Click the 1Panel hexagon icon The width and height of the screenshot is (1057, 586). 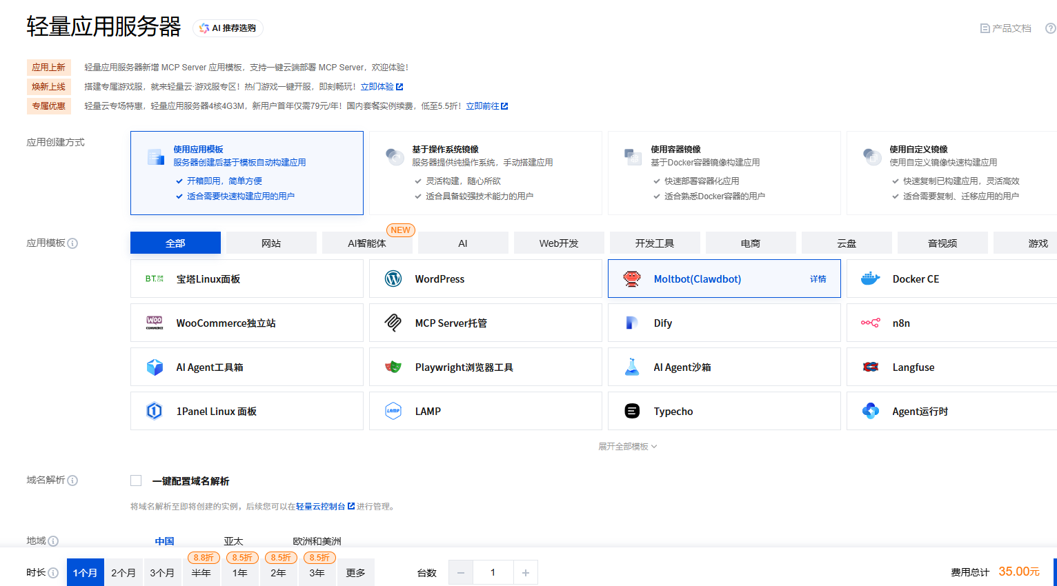[155, 412]
